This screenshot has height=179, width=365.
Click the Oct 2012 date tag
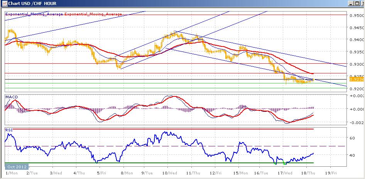17,167
